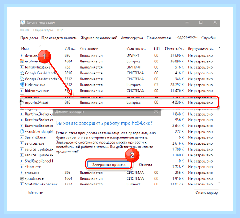Click the services.exe process icon
The image size is (240, 218).
click(22, 143)
